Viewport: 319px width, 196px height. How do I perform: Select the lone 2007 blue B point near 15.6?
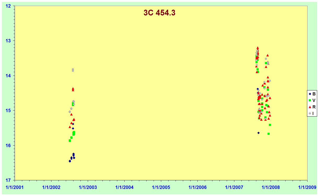point(258,133)
